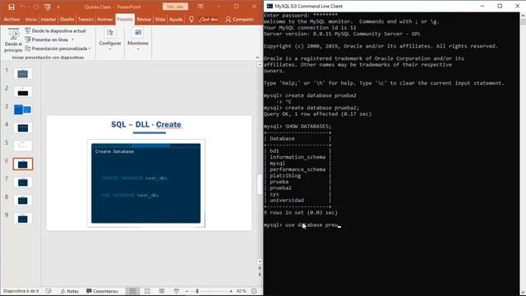
Task: Select slide 6 thumbnail
Action: (23, 164)
